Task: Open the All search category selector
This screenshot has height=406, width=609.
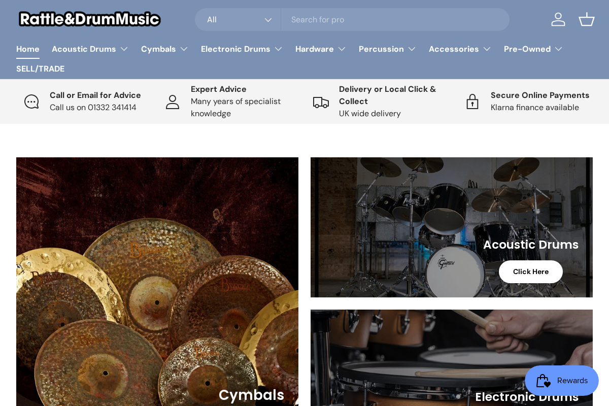Action: pyautogui.click(x=238, y=19)
